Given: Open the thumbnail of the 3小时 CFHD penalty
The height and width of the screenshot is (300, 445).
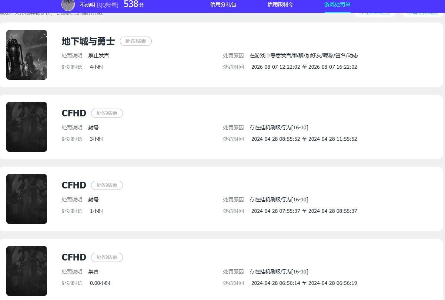Looking at the screenshot, I should tap(27, 127).
